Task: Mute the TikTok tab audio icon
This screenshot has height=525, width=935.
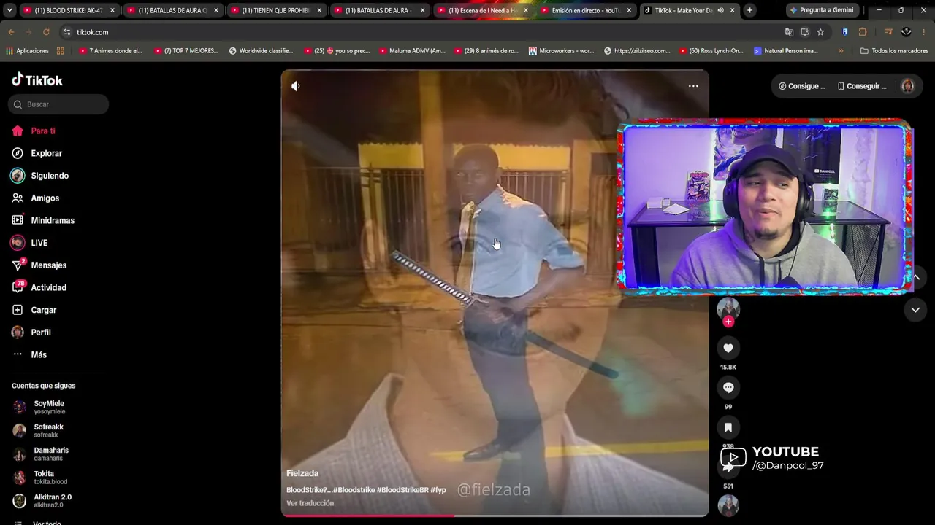Action: tap(720, 10)
